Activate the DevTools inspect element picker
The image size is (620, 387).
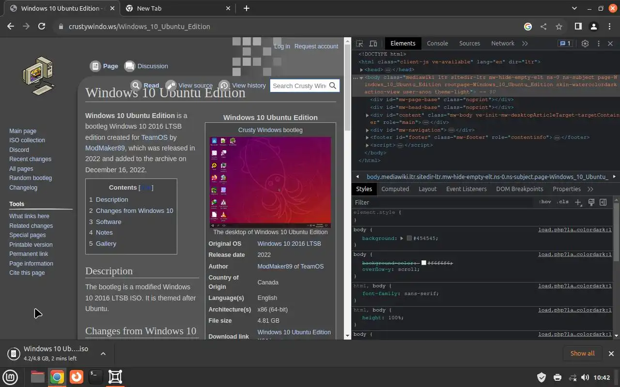pyautogui.click(x=359, y=44)
